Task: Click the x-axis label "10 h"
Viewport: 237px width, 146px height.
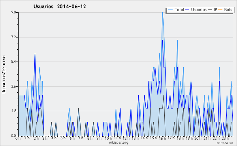Action: tap(108, 139)
